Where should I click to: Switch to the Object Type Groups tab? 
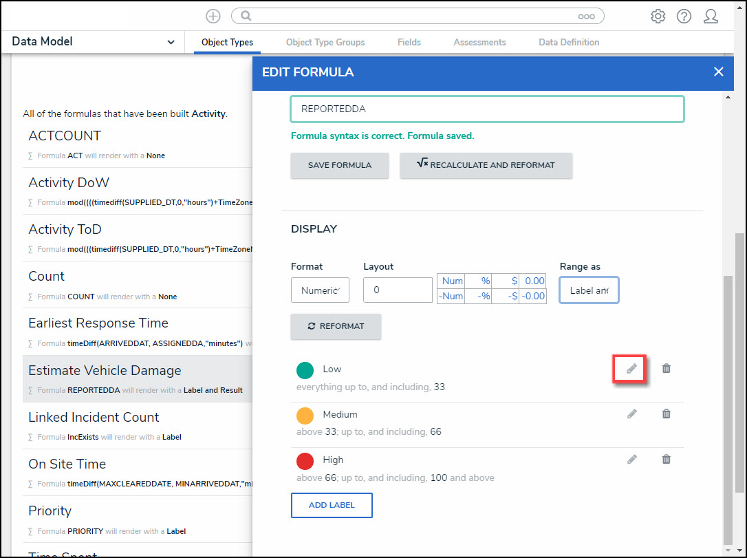(325, 43)
